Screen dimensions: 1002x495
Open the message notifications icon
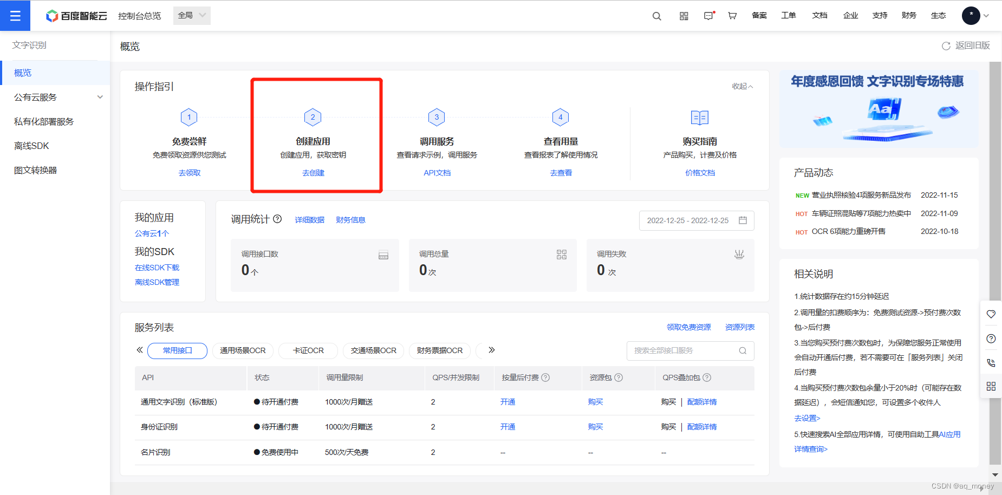(709, 16)
